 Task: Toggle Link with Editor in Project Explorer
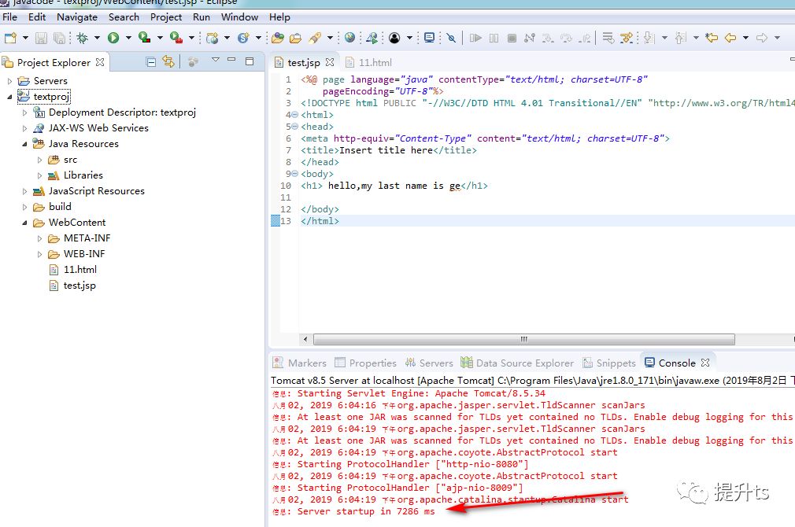[x=168, y=62]
